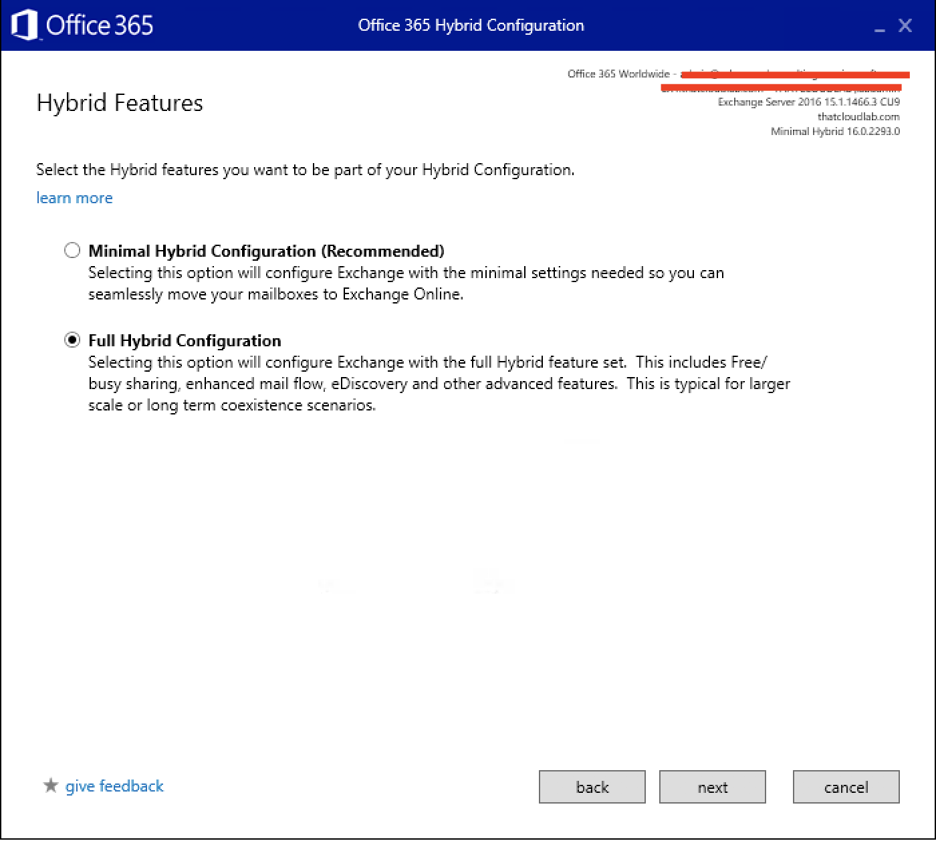Select the Full Hybrid Configuration radio button
Image resolution: width=936 pixels, height=841 pixels.
tap(72, 340)
